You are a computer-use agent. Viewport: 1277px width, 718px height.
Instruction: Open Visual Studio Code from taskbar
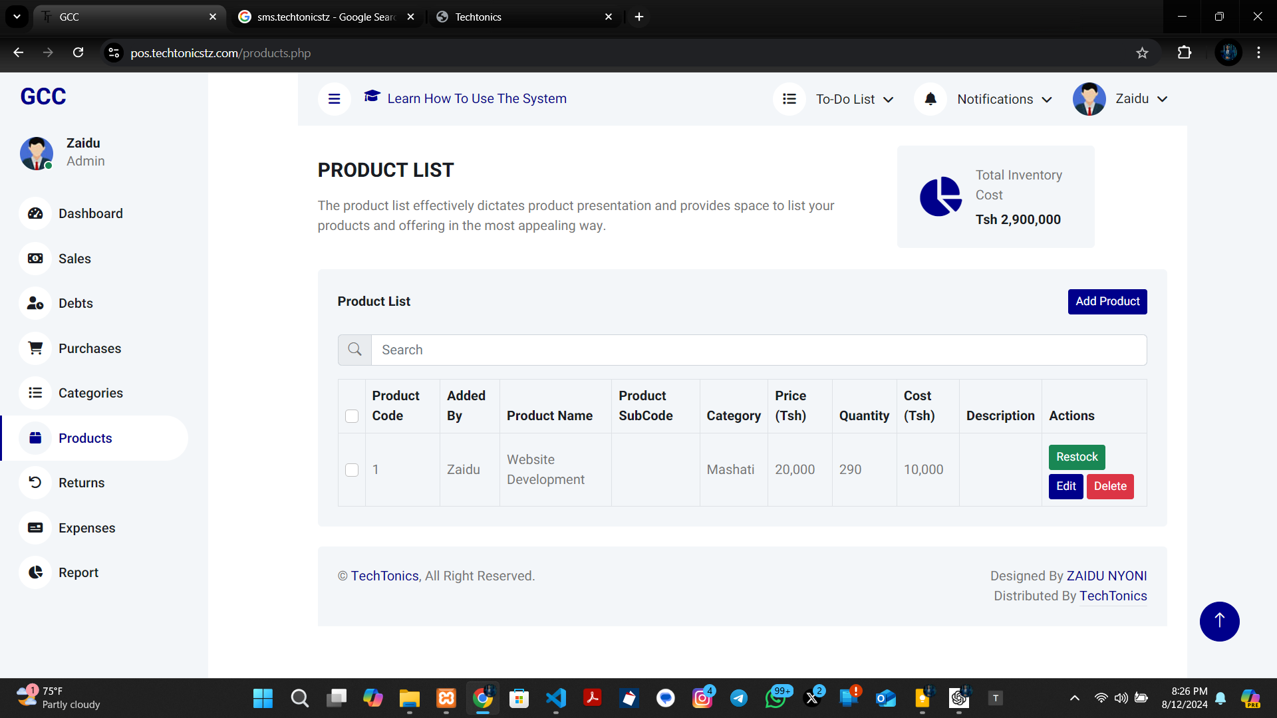click(556, 698)
